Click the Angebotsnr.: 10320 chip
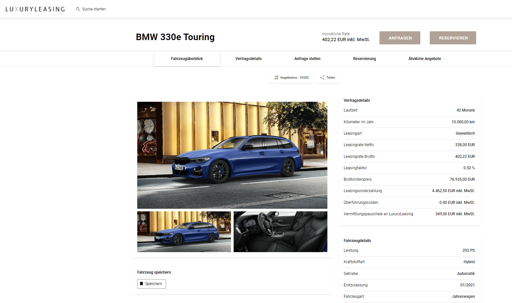Screen dimensions: 512x303 (x=291, y=78)
